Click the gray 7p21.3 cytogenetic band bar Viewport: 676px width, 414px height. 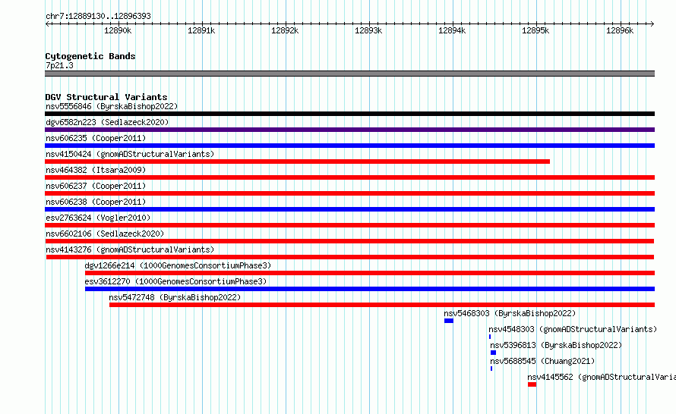[x=349, y=74]
